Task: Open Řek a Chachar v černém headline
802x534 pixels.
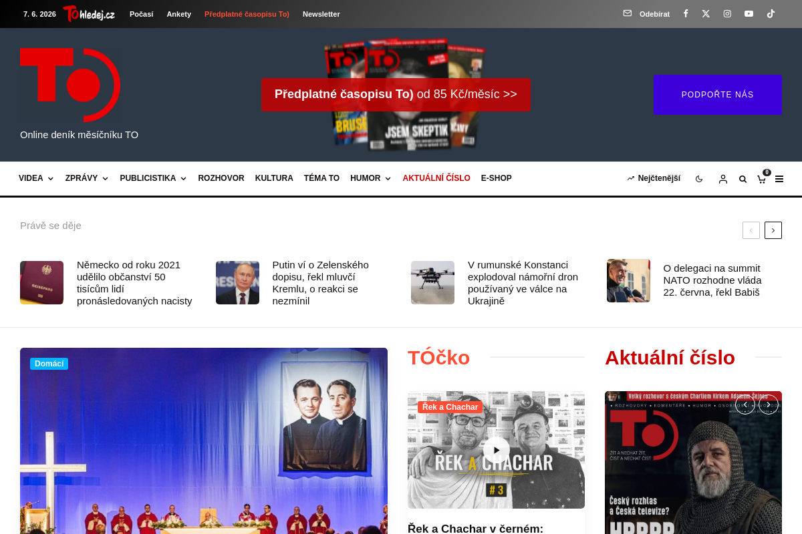Action: (475, 528)
